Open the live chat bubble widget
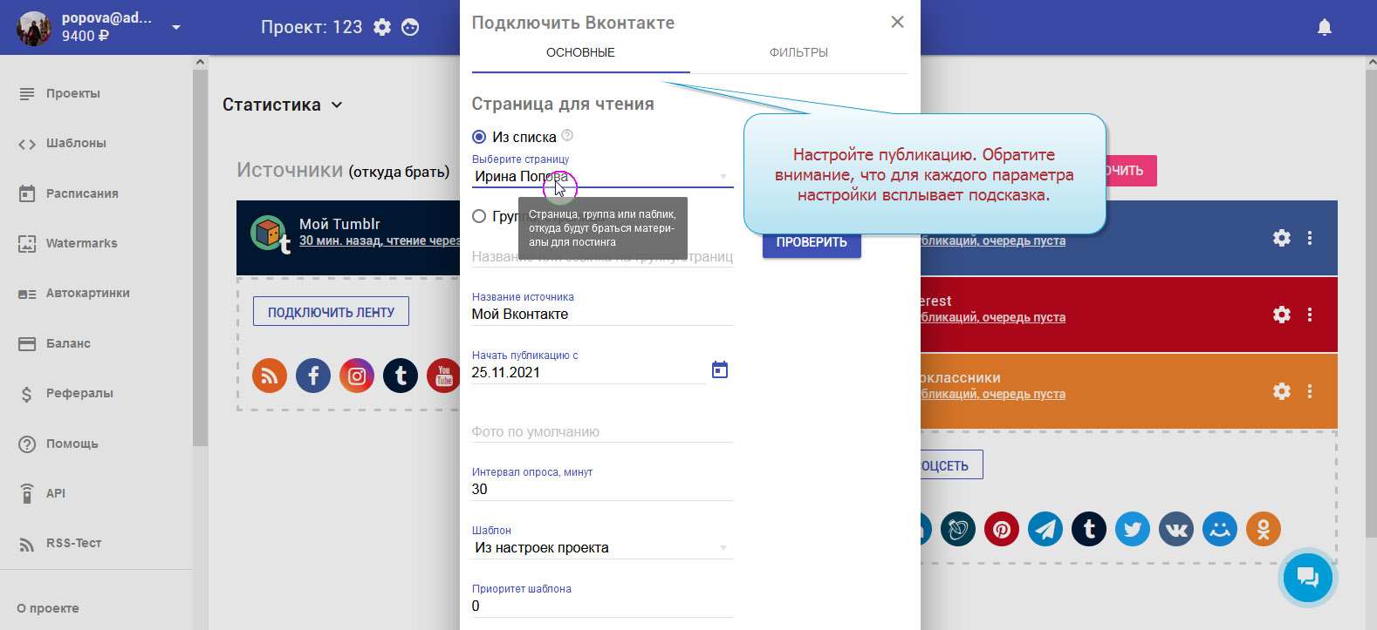Image resolution: width=1377 pixels, height=630 pixels. (x=1306, y=577)
